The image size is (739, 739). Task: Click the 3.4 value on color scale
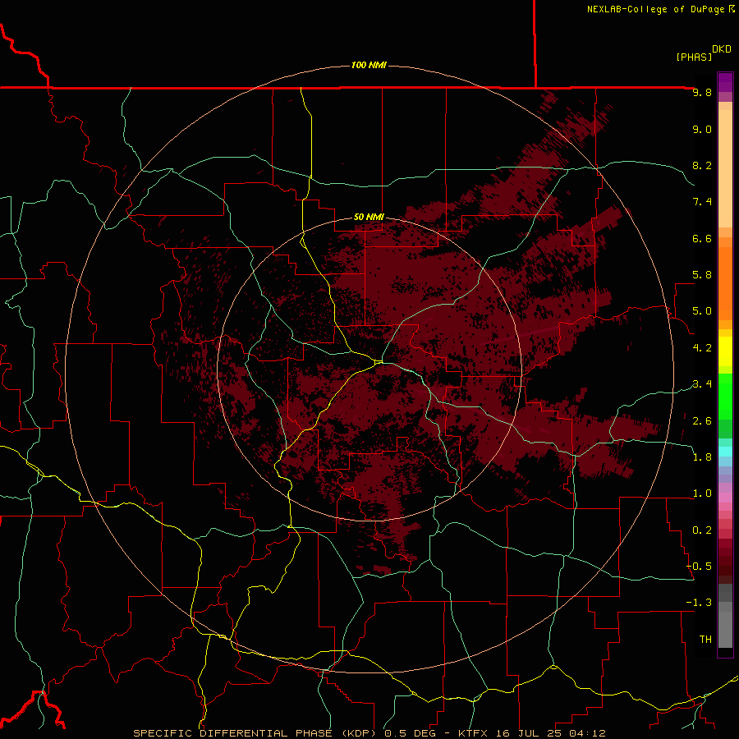point(702,384)
